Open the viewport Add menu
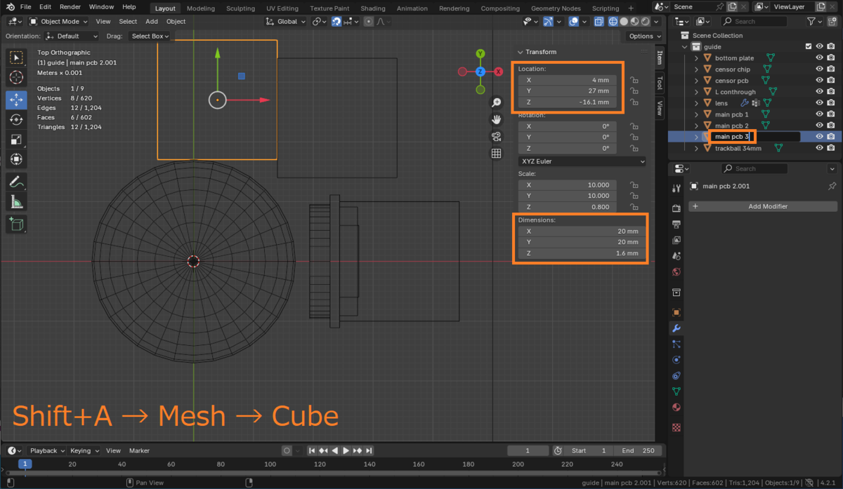 coord(152,21)
